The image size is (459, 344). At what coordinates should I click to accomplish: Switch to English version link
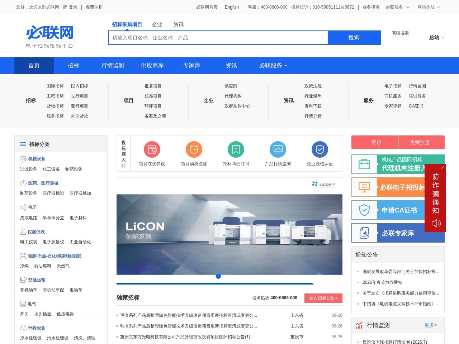pos(232,7)
